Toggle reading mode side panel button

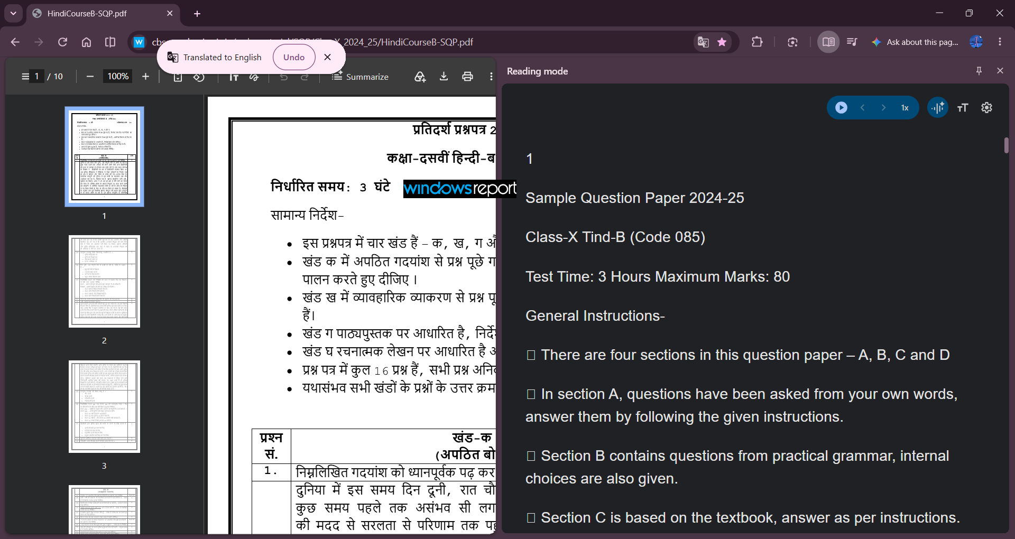(828, 42)
